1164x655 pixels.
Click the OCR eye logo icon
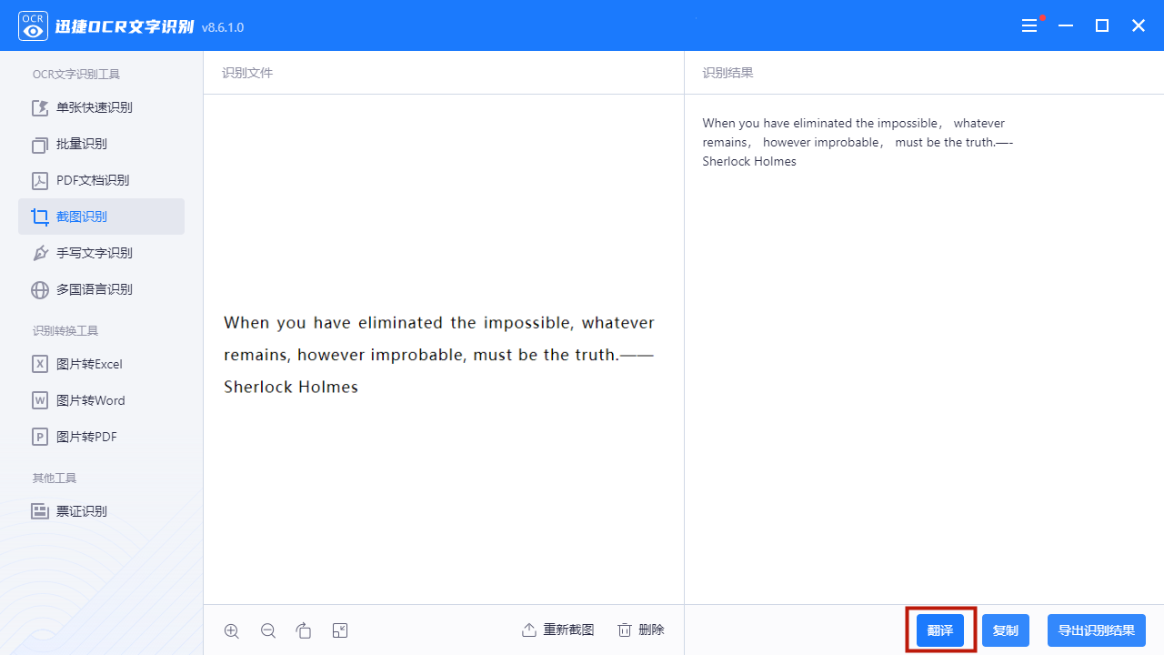click(x=33, y=26)
